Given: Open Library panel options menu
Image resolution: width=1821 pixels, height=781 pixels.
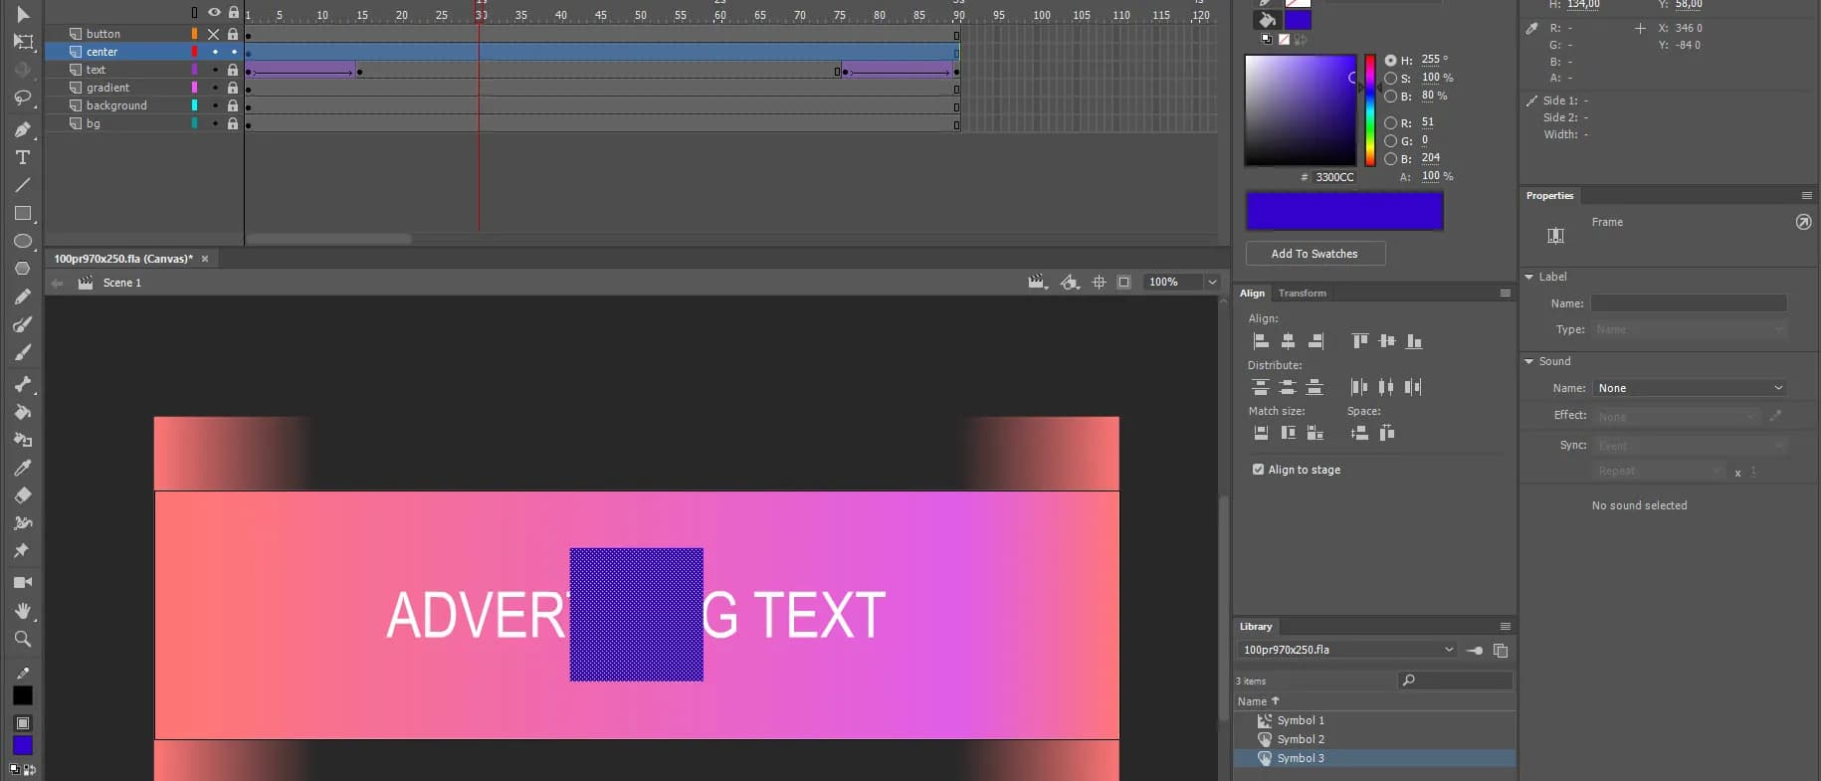Looking at the screenshot, I should pos(1506,627).
